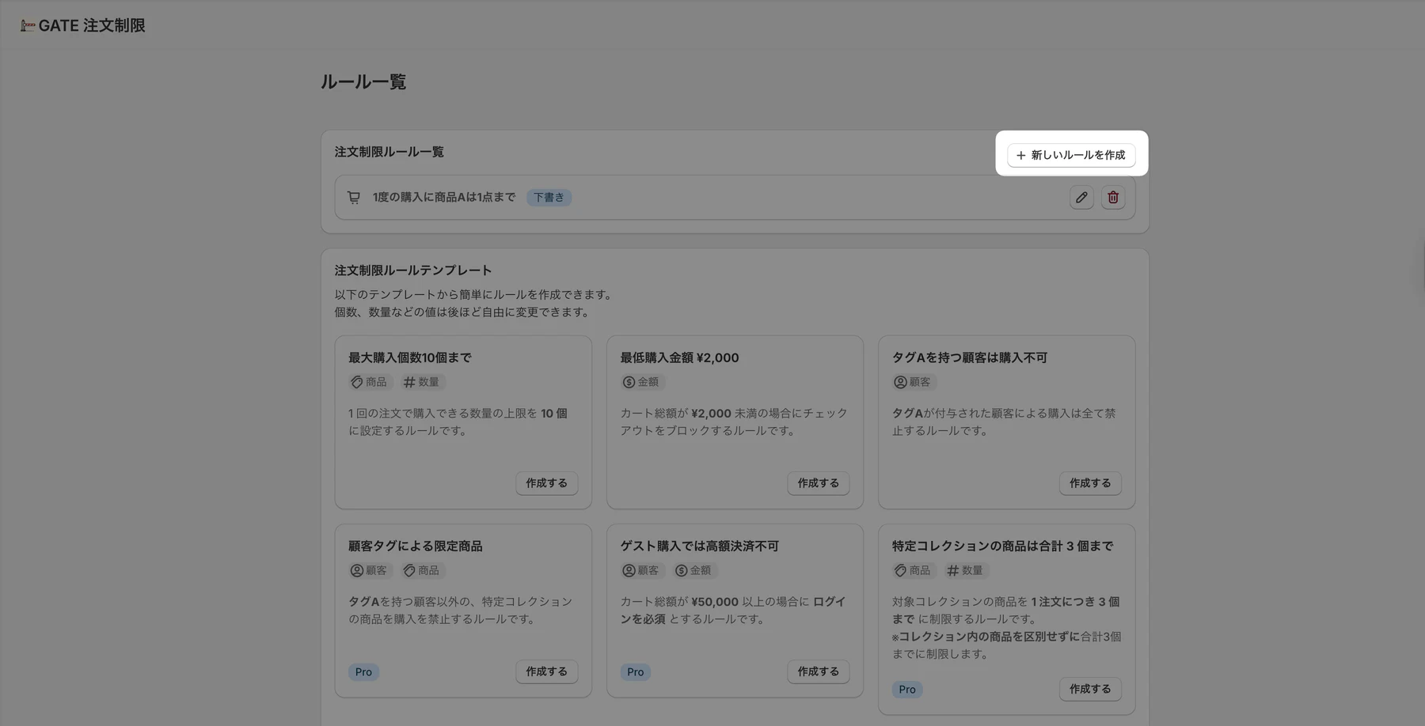Click the 注文制限ルール一覧 section heading

389,152
